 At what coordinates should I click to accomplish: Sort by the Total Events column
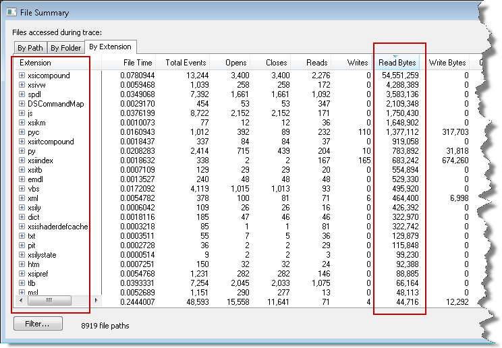(x=184, y=63)
